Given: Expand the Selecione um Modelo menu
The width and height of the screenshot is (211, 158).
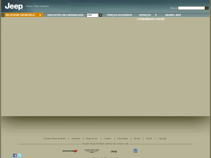Looking at the screenshot, I should click(x=24, y=15).
